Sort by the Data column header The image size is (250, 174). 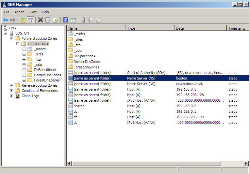200,28
